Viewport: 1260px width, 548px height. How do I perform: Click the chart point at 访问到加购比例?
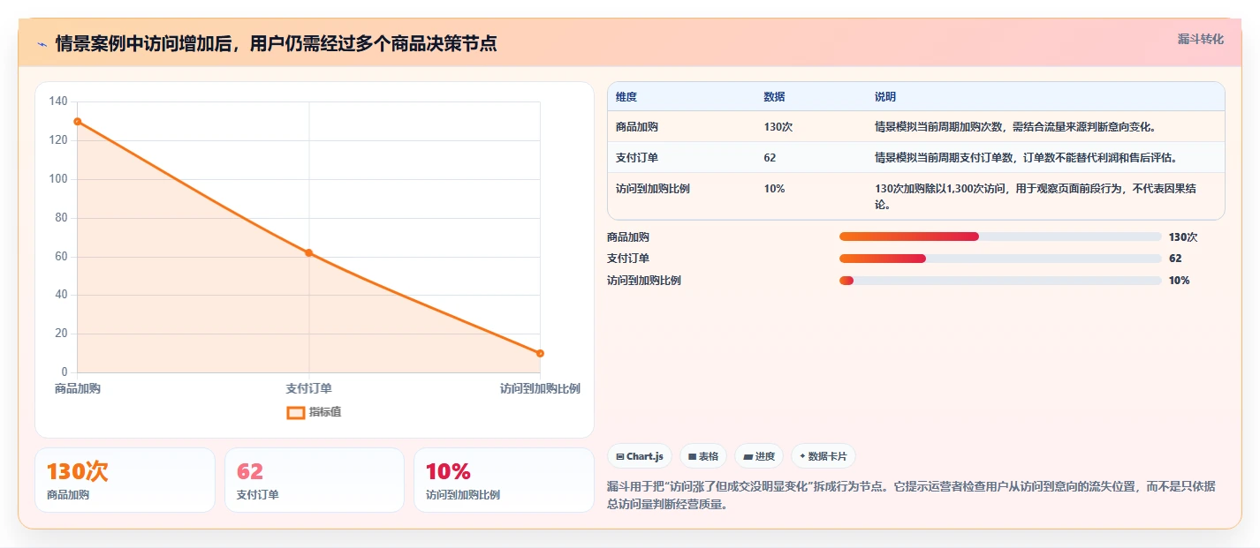click(x=540, y=353)
